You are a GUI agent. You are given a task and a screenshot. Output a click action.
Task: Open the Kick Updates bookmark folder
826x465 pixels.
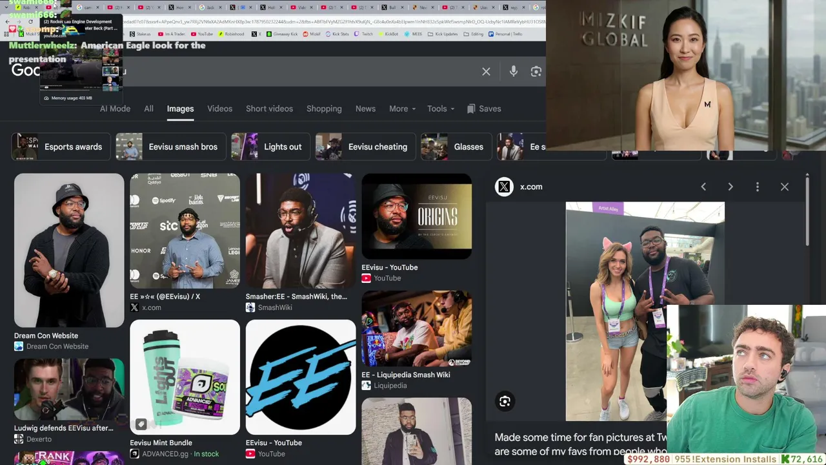coord(443,34)
